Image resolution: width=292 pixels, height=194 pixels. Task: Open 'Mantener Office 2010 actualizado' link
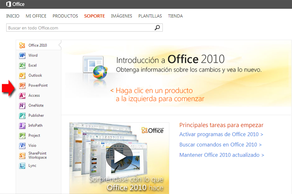tap(222, 155)
